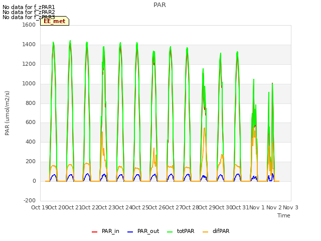
Task: Click the Oct 22 x-axis date label
Action: (90, 207)
